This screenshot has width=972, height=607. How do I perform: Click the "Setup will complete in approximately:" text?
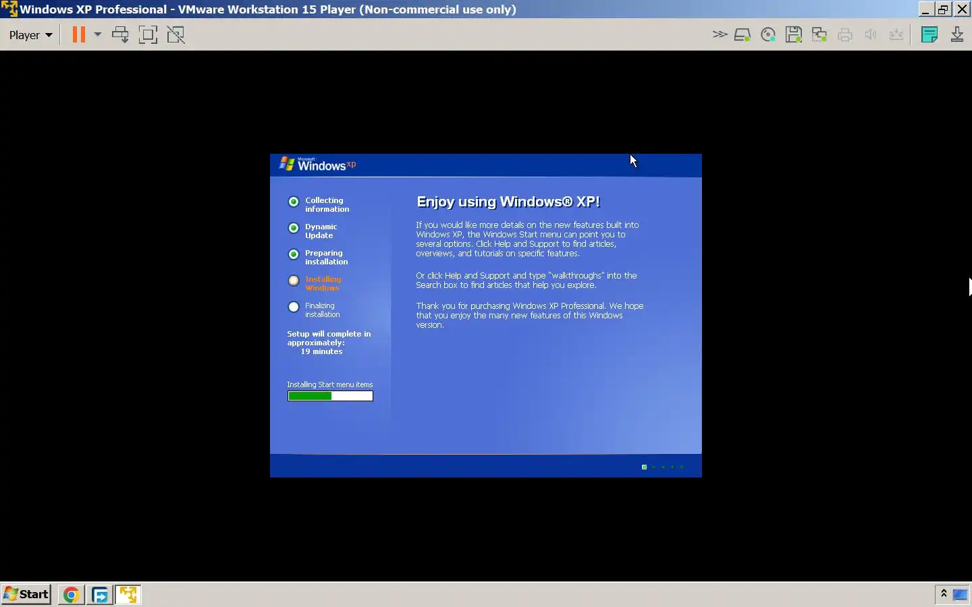click(329, 338)
